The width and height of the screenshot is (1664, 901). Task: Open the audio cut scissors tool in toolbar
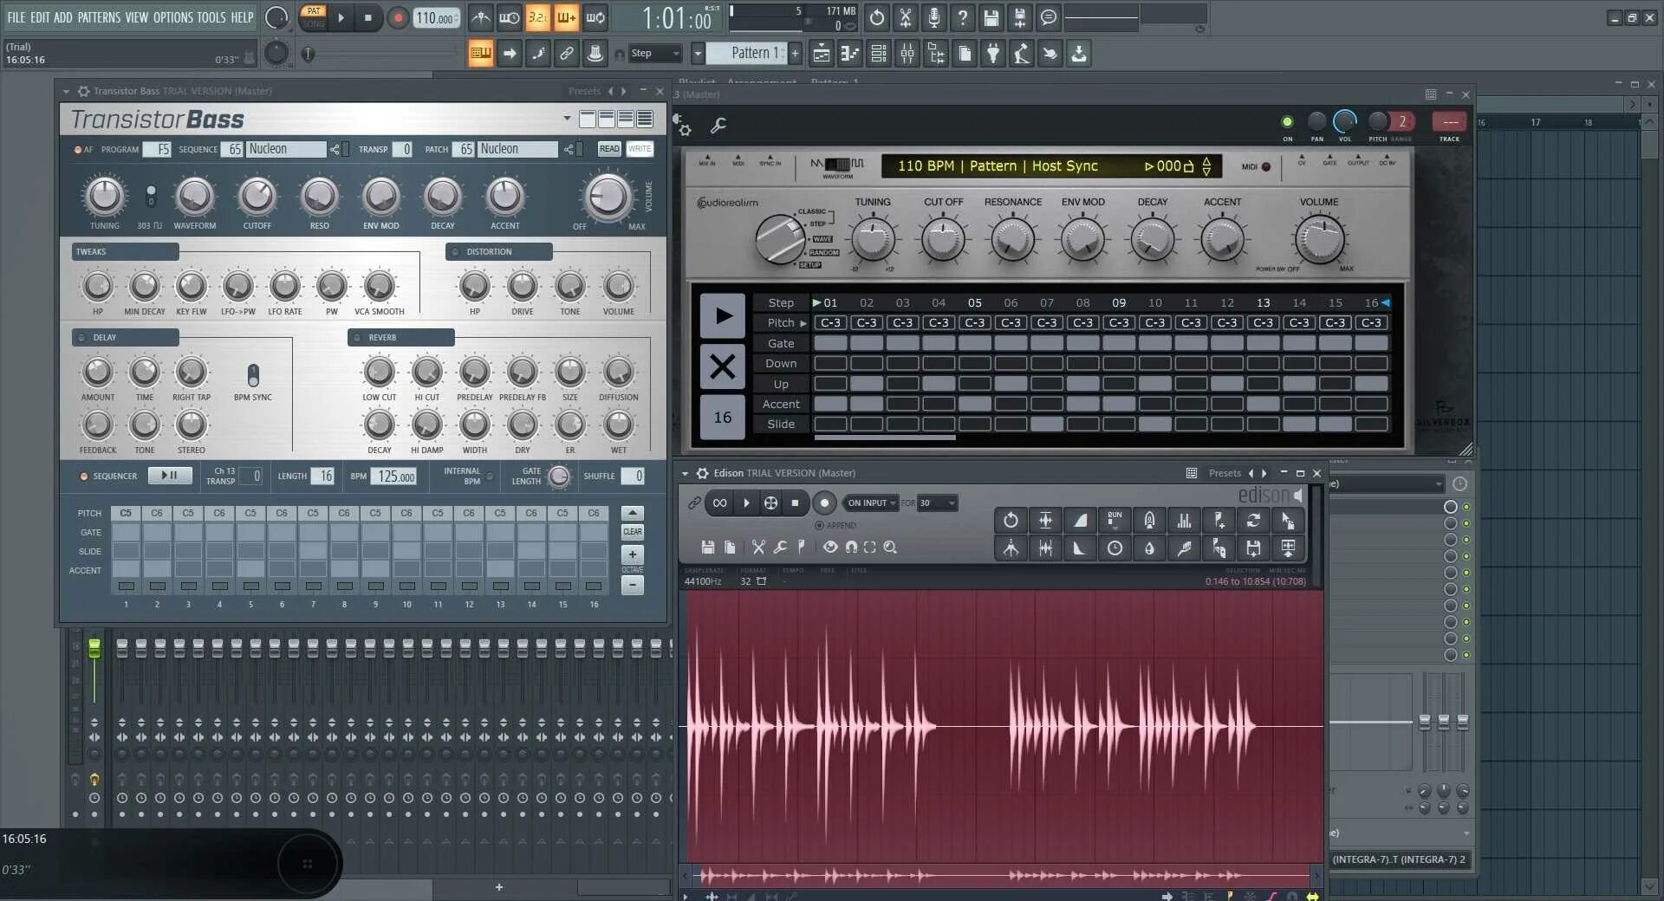[906, 17]
